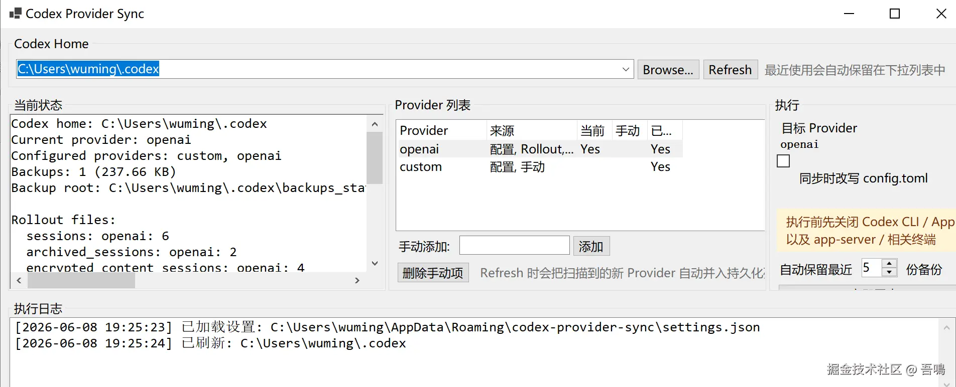Viewport: 956px width, 387px height.
Task: Click the 'Configured providers: custom, openai' line
Action: pos(147,155)
